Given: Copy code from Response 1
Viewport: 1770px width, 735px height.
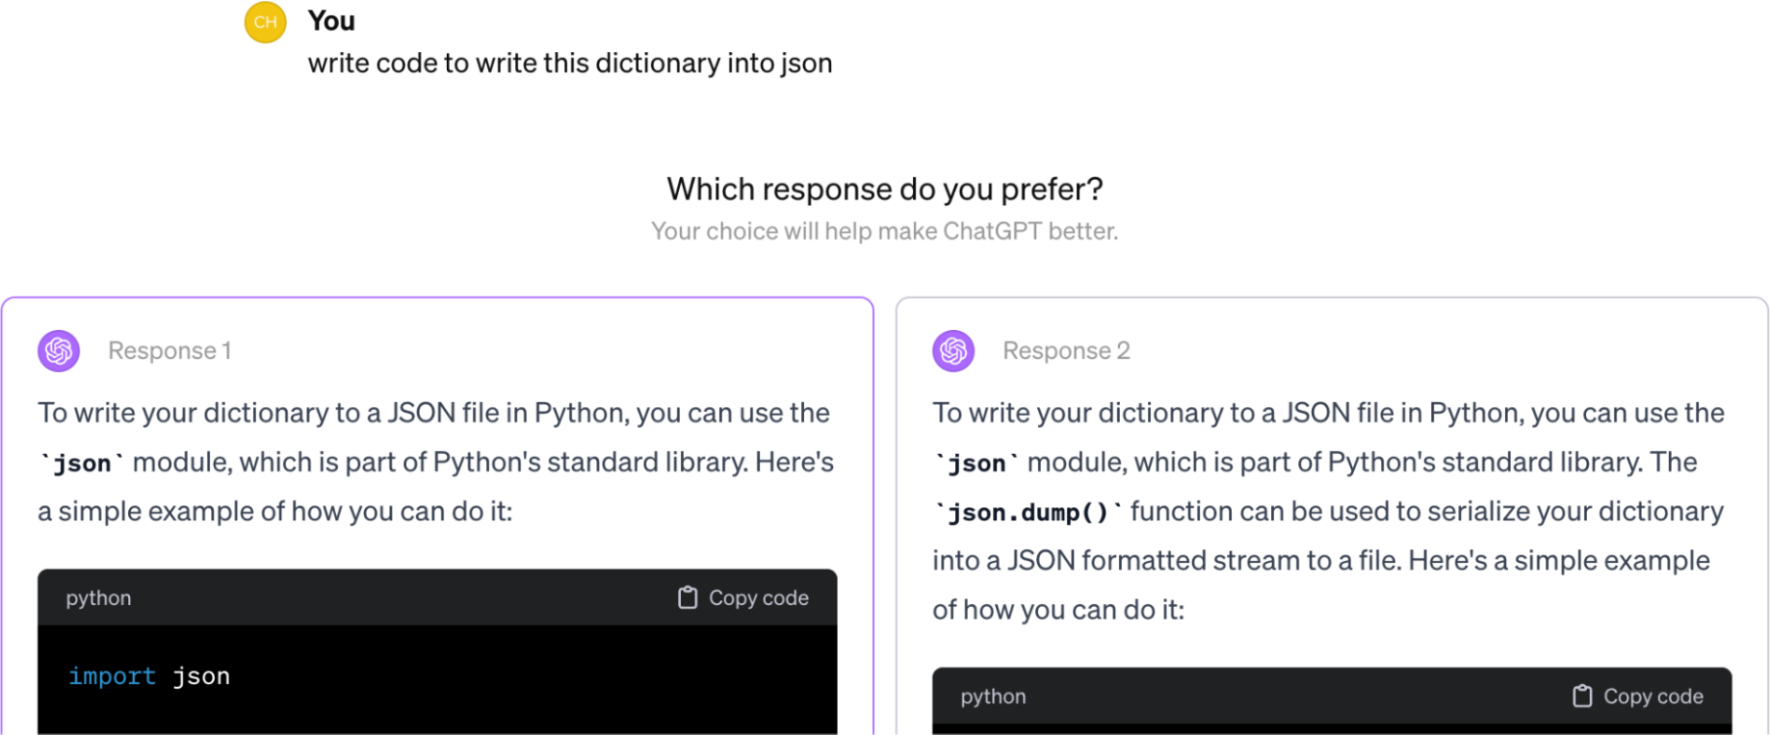Looking at the screenshot, I should (742, 596).
